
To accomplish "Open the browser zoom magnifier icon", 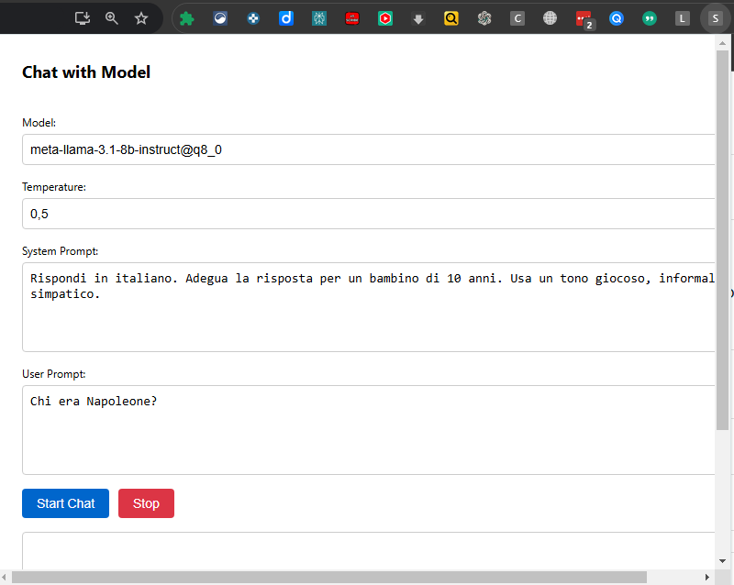I will pyautogui.click(x=112, y=17).
